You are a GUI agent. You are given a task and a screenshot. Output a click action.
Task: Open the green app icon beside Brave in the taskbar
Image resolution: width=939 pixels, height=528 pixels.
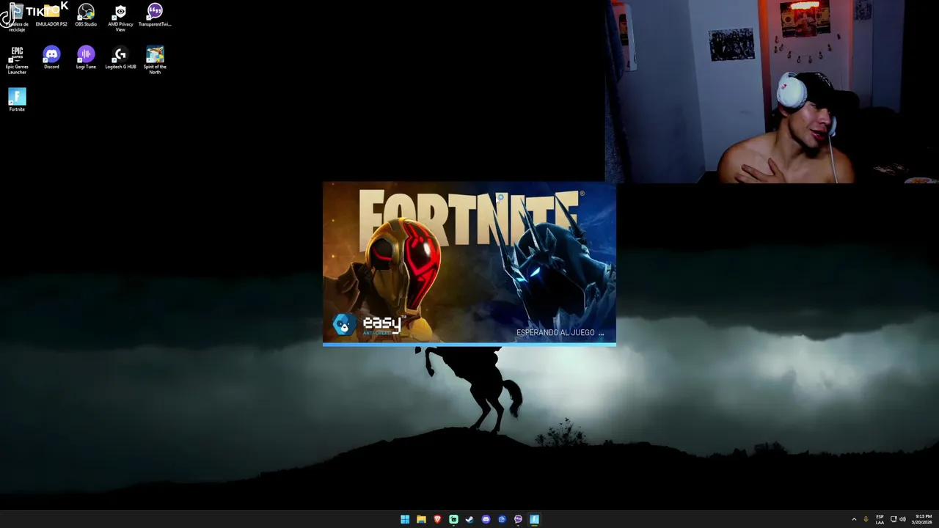tap(453, 519)
